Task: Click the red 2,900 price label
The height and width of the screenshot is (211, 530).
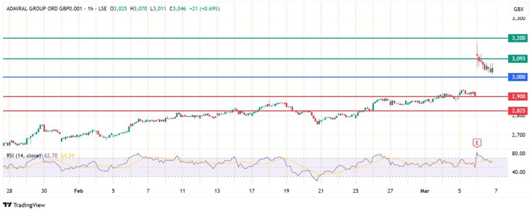Action: (x=518, y=97)
